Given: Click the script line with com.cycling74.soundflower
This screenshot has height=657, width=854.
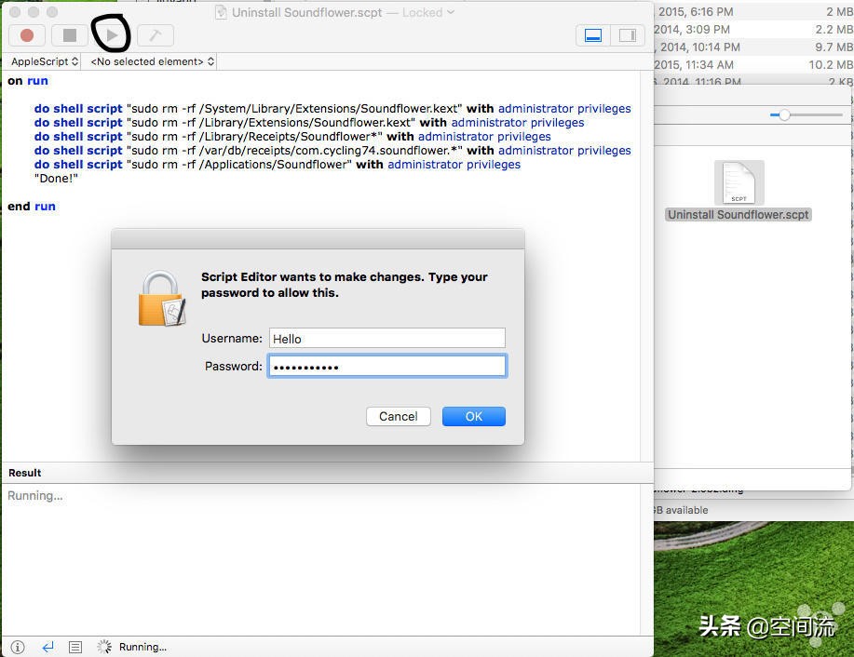Looking at the screenshot, I should (332, 150).
